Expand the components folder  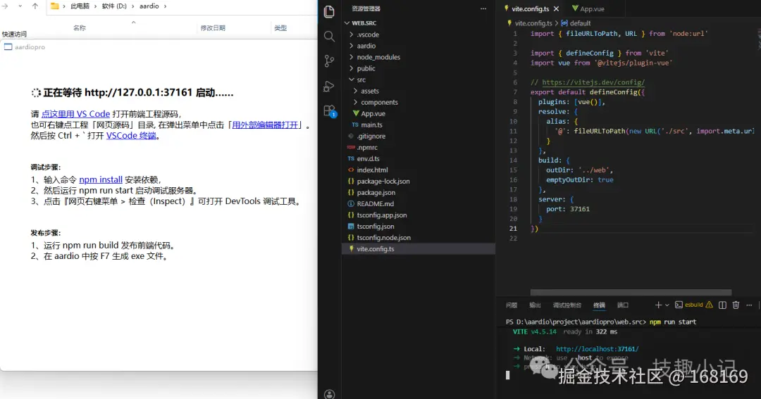[x=379, y=102]
